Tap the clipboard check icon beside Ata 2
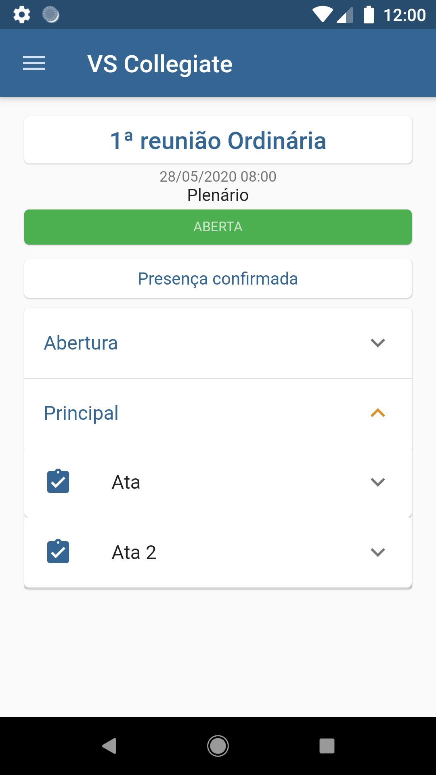 [x=58, y=551]
